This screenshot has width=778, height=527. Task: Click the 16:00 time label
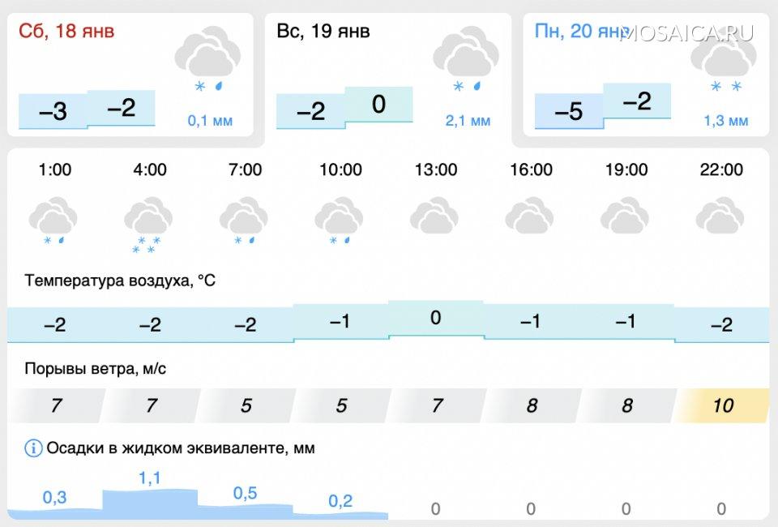[531, 170]
